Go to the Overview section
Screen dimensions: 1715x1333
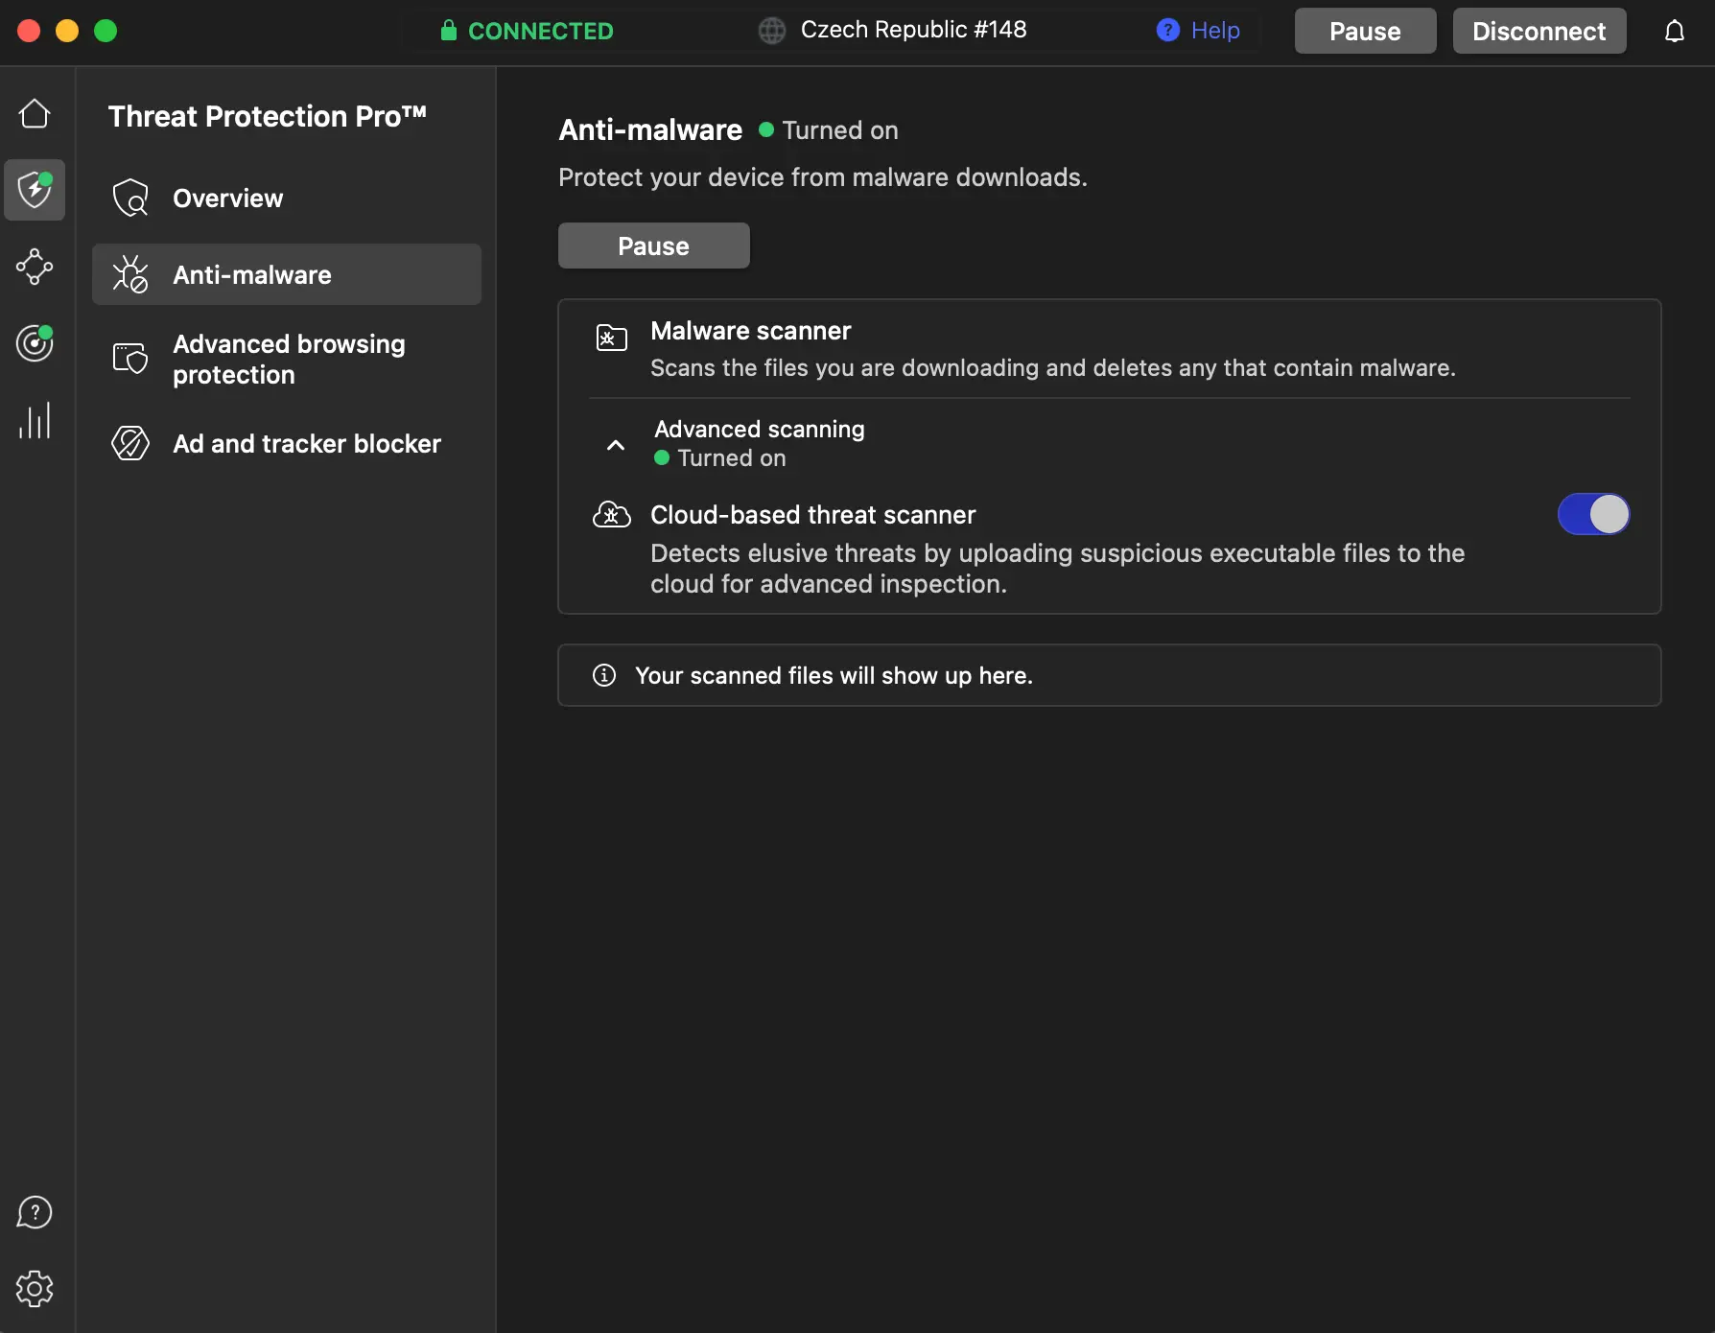click(x=227, y=199)
